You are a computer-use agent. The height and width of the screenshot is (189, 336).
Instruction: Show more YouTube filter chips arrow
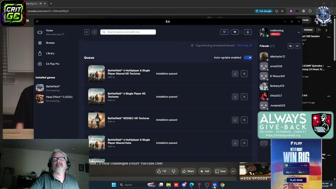(326, 30)
